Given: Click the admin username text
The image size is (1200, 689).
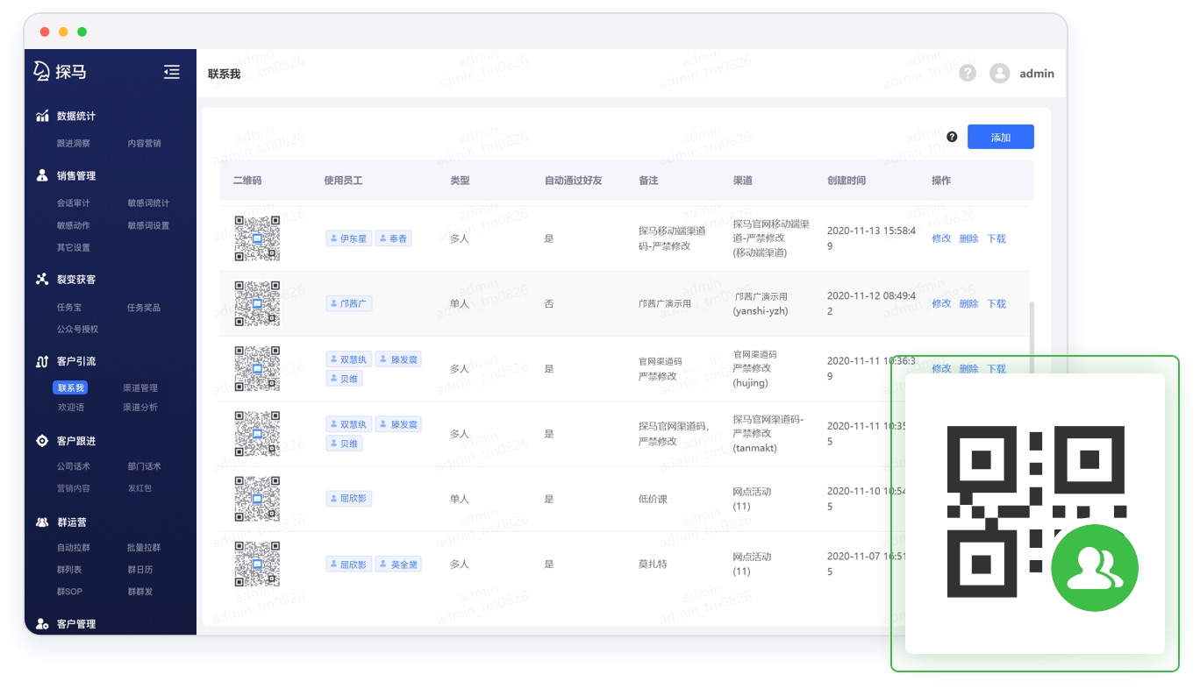Looking at the screenshot, I should tap(1037, 74).
